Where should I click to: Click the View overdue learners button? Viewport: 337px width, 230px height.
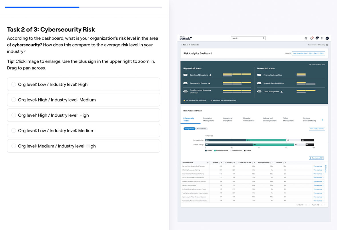point(317,129)
